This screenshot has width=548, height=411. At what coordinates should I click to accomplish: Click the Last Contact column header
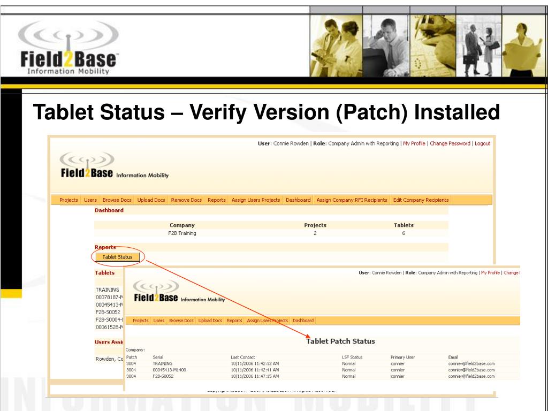[x=243, y=357]
